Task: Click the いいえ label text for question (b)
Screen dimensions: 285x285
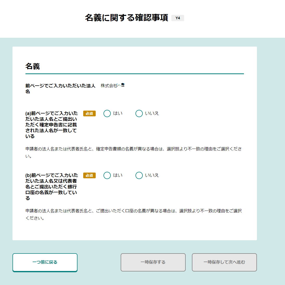Action: coord(152,175)
